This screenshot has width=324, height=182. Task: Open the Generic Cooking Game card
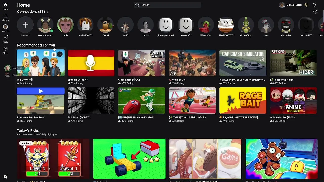tap(205, 159)
